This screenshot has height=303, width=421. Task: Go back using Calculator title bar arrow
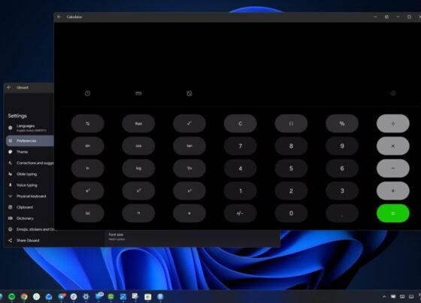(59, 16)
